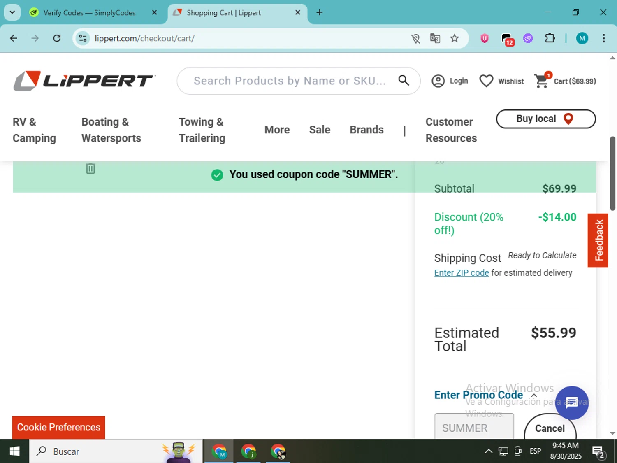617x463 pixels.
Task: Cancel the SUMMER promo code
Action: (x=550, y=428)
